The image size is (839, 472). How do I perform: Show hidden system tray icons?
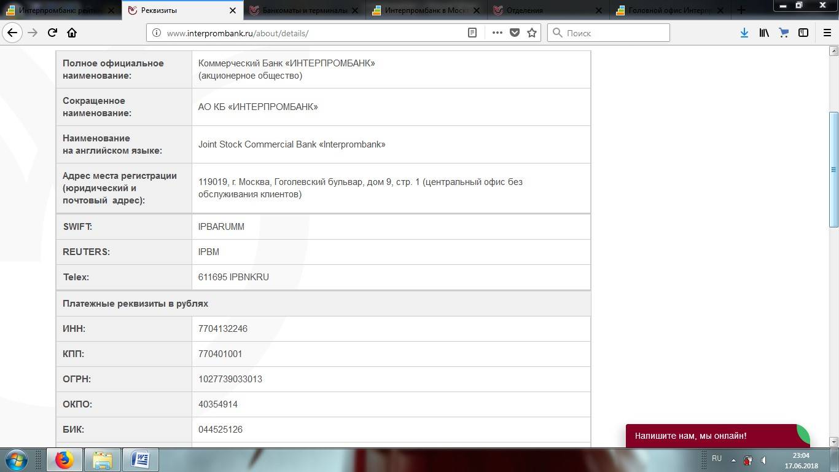(x=733, y=460)
